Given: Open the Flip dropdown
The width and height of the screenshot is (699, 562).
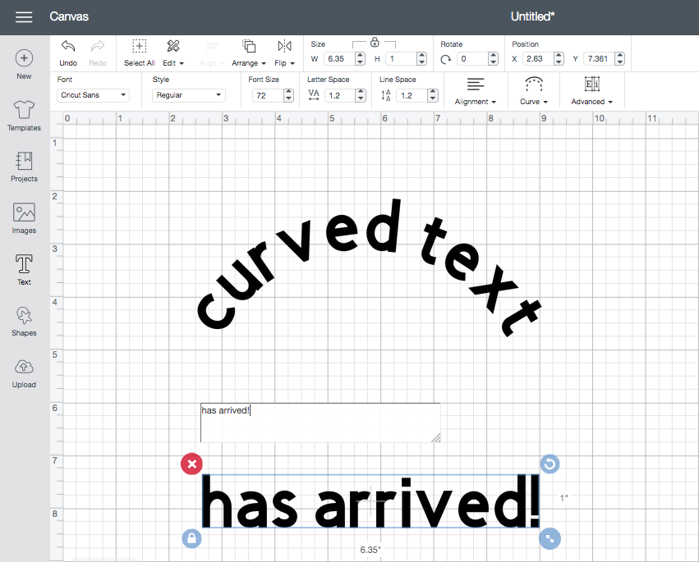Looking at the screenshot, I should click(284, 53).
